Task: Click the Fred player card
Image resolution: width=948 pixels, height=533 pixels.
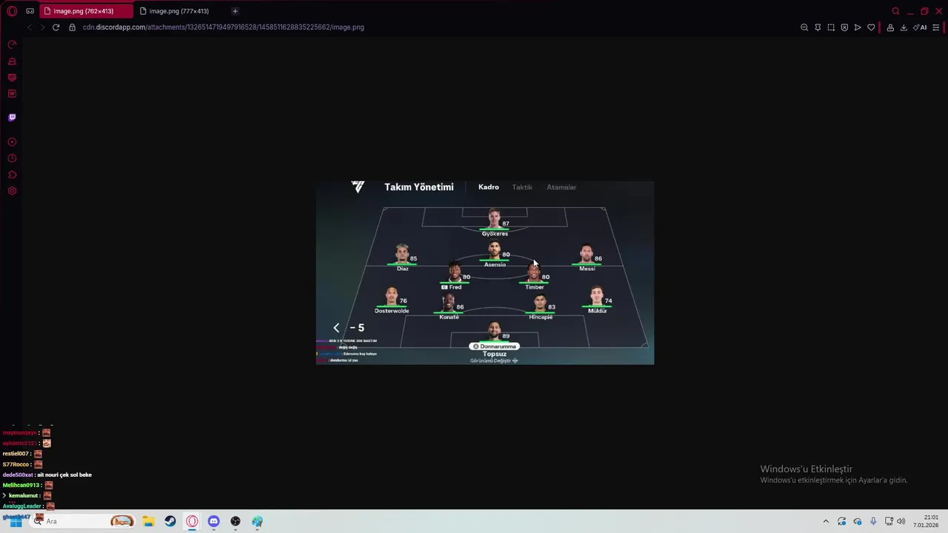Action: 455,277
